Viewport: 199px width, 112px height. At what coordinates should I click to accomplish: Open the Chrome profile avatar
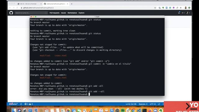pos(186,8)
